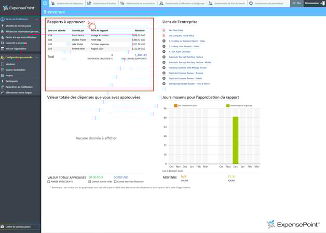The image size is (326, 233).
Task: Open the Per Diem Rules link
Action: point(176,30)
